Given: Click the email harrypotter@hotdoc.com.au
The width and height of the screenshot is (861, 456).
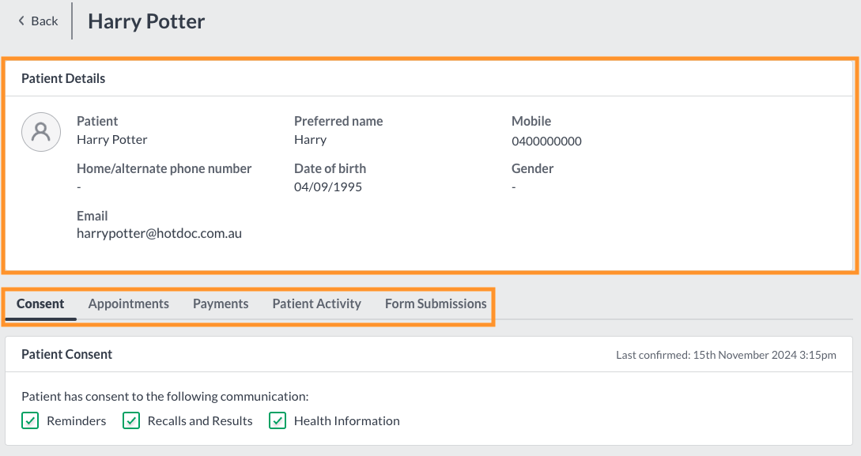Looking at the screenshot, I should coord(159,234).
